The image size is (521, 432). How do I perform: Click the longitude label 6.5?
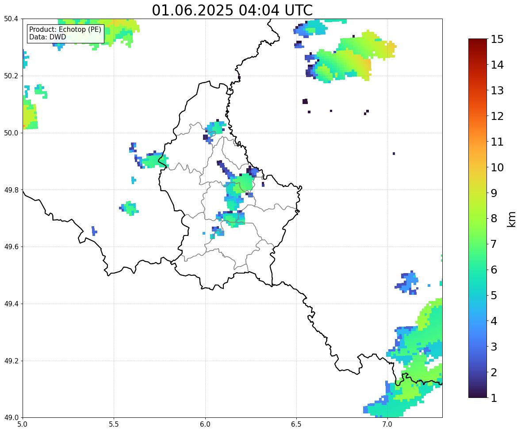coord(296,424)
